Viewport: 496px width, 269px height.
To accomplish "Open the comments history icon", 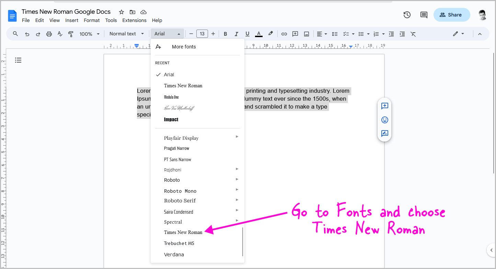I will (424, 15).
